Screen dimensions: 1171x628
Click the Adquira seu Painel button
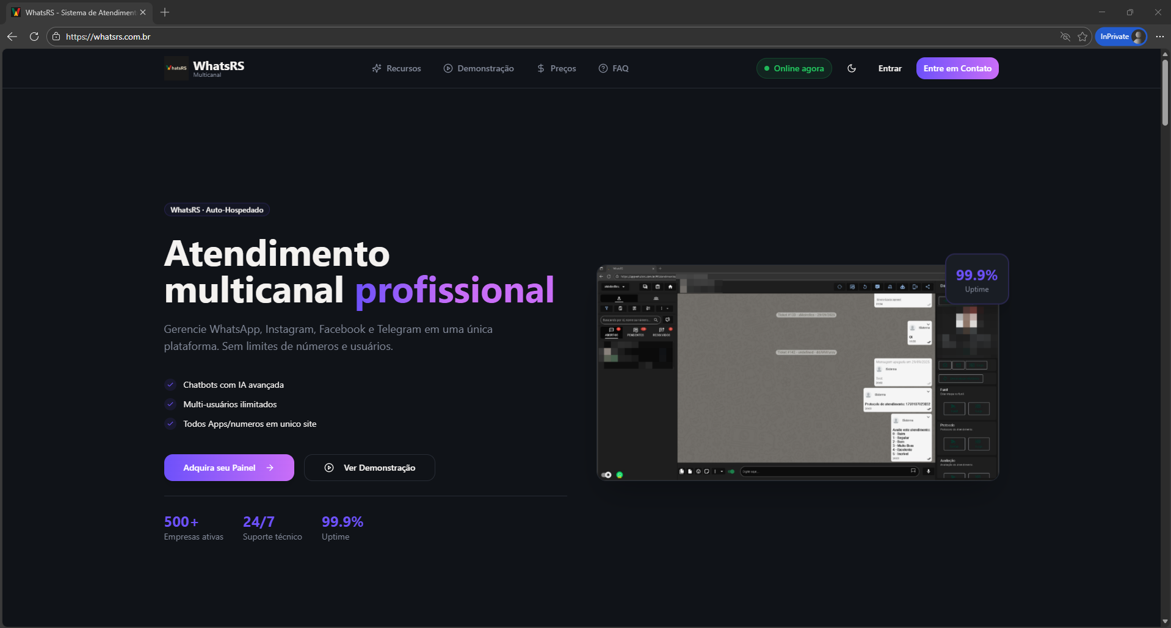pyautogui.click(x=229, y=468)
